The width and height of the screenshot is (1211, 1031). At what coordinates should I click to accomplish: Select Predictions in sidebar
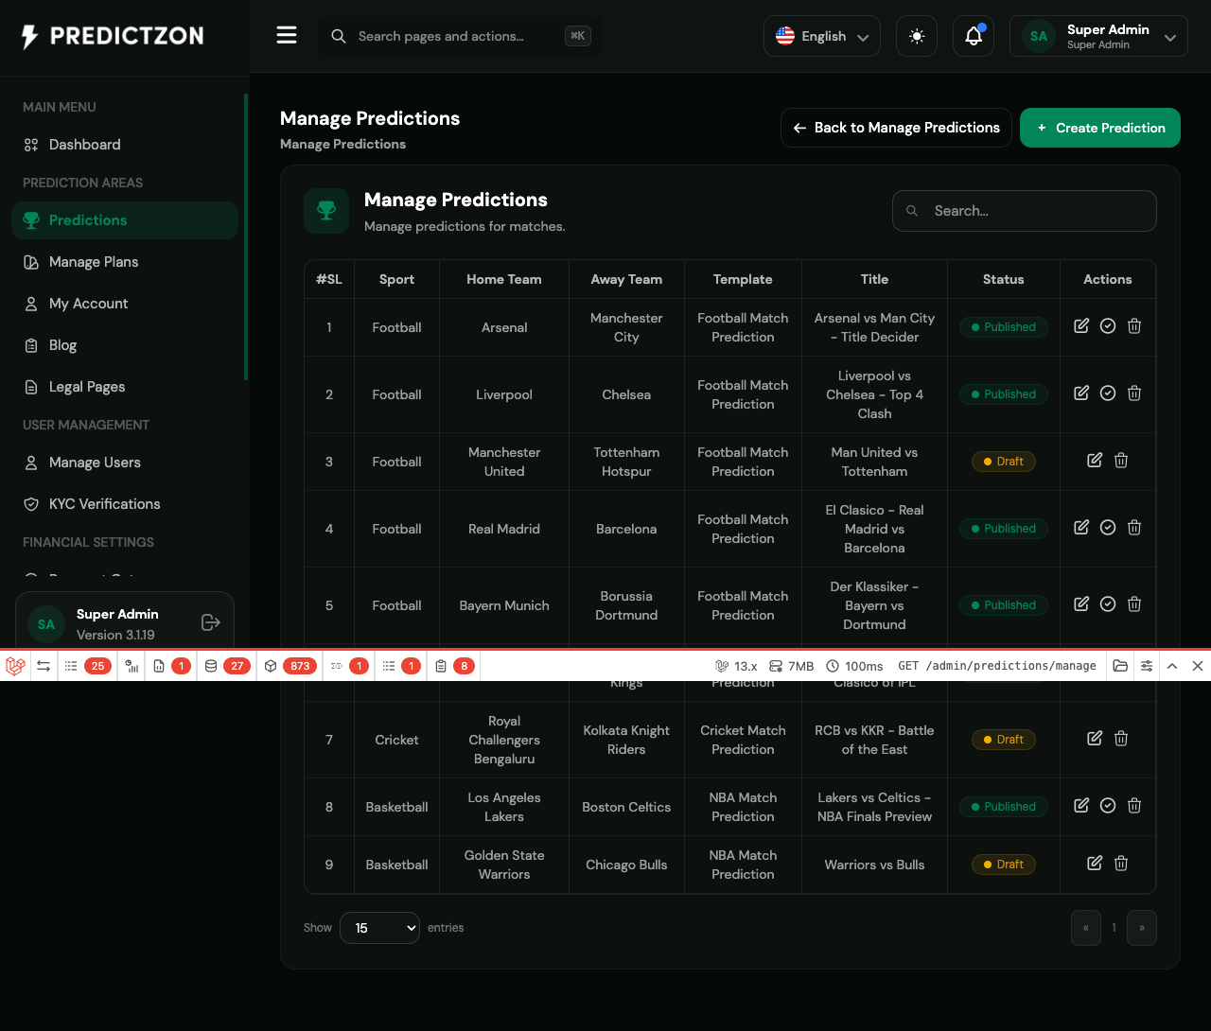pyautogui.click(x=125, y=220)
